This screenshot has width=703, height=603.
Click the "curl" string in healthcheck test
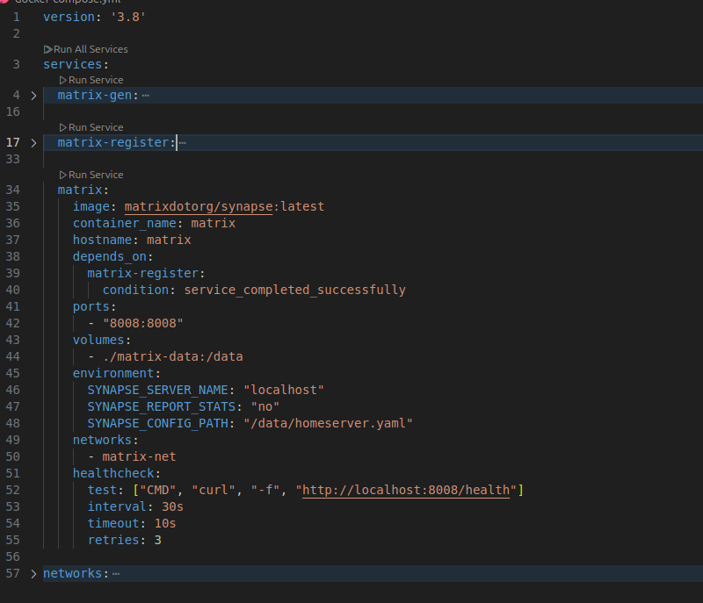[214, 490]
